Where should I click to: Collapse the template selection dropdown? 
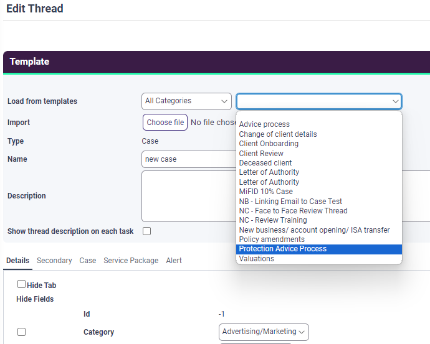395,101
